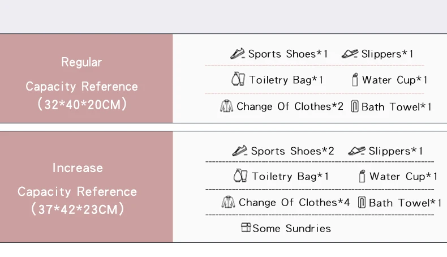Viewport: 447px width, 257px height.
Task: Click the slippers icon in Regular section
Action: click(x=350, y=54)
